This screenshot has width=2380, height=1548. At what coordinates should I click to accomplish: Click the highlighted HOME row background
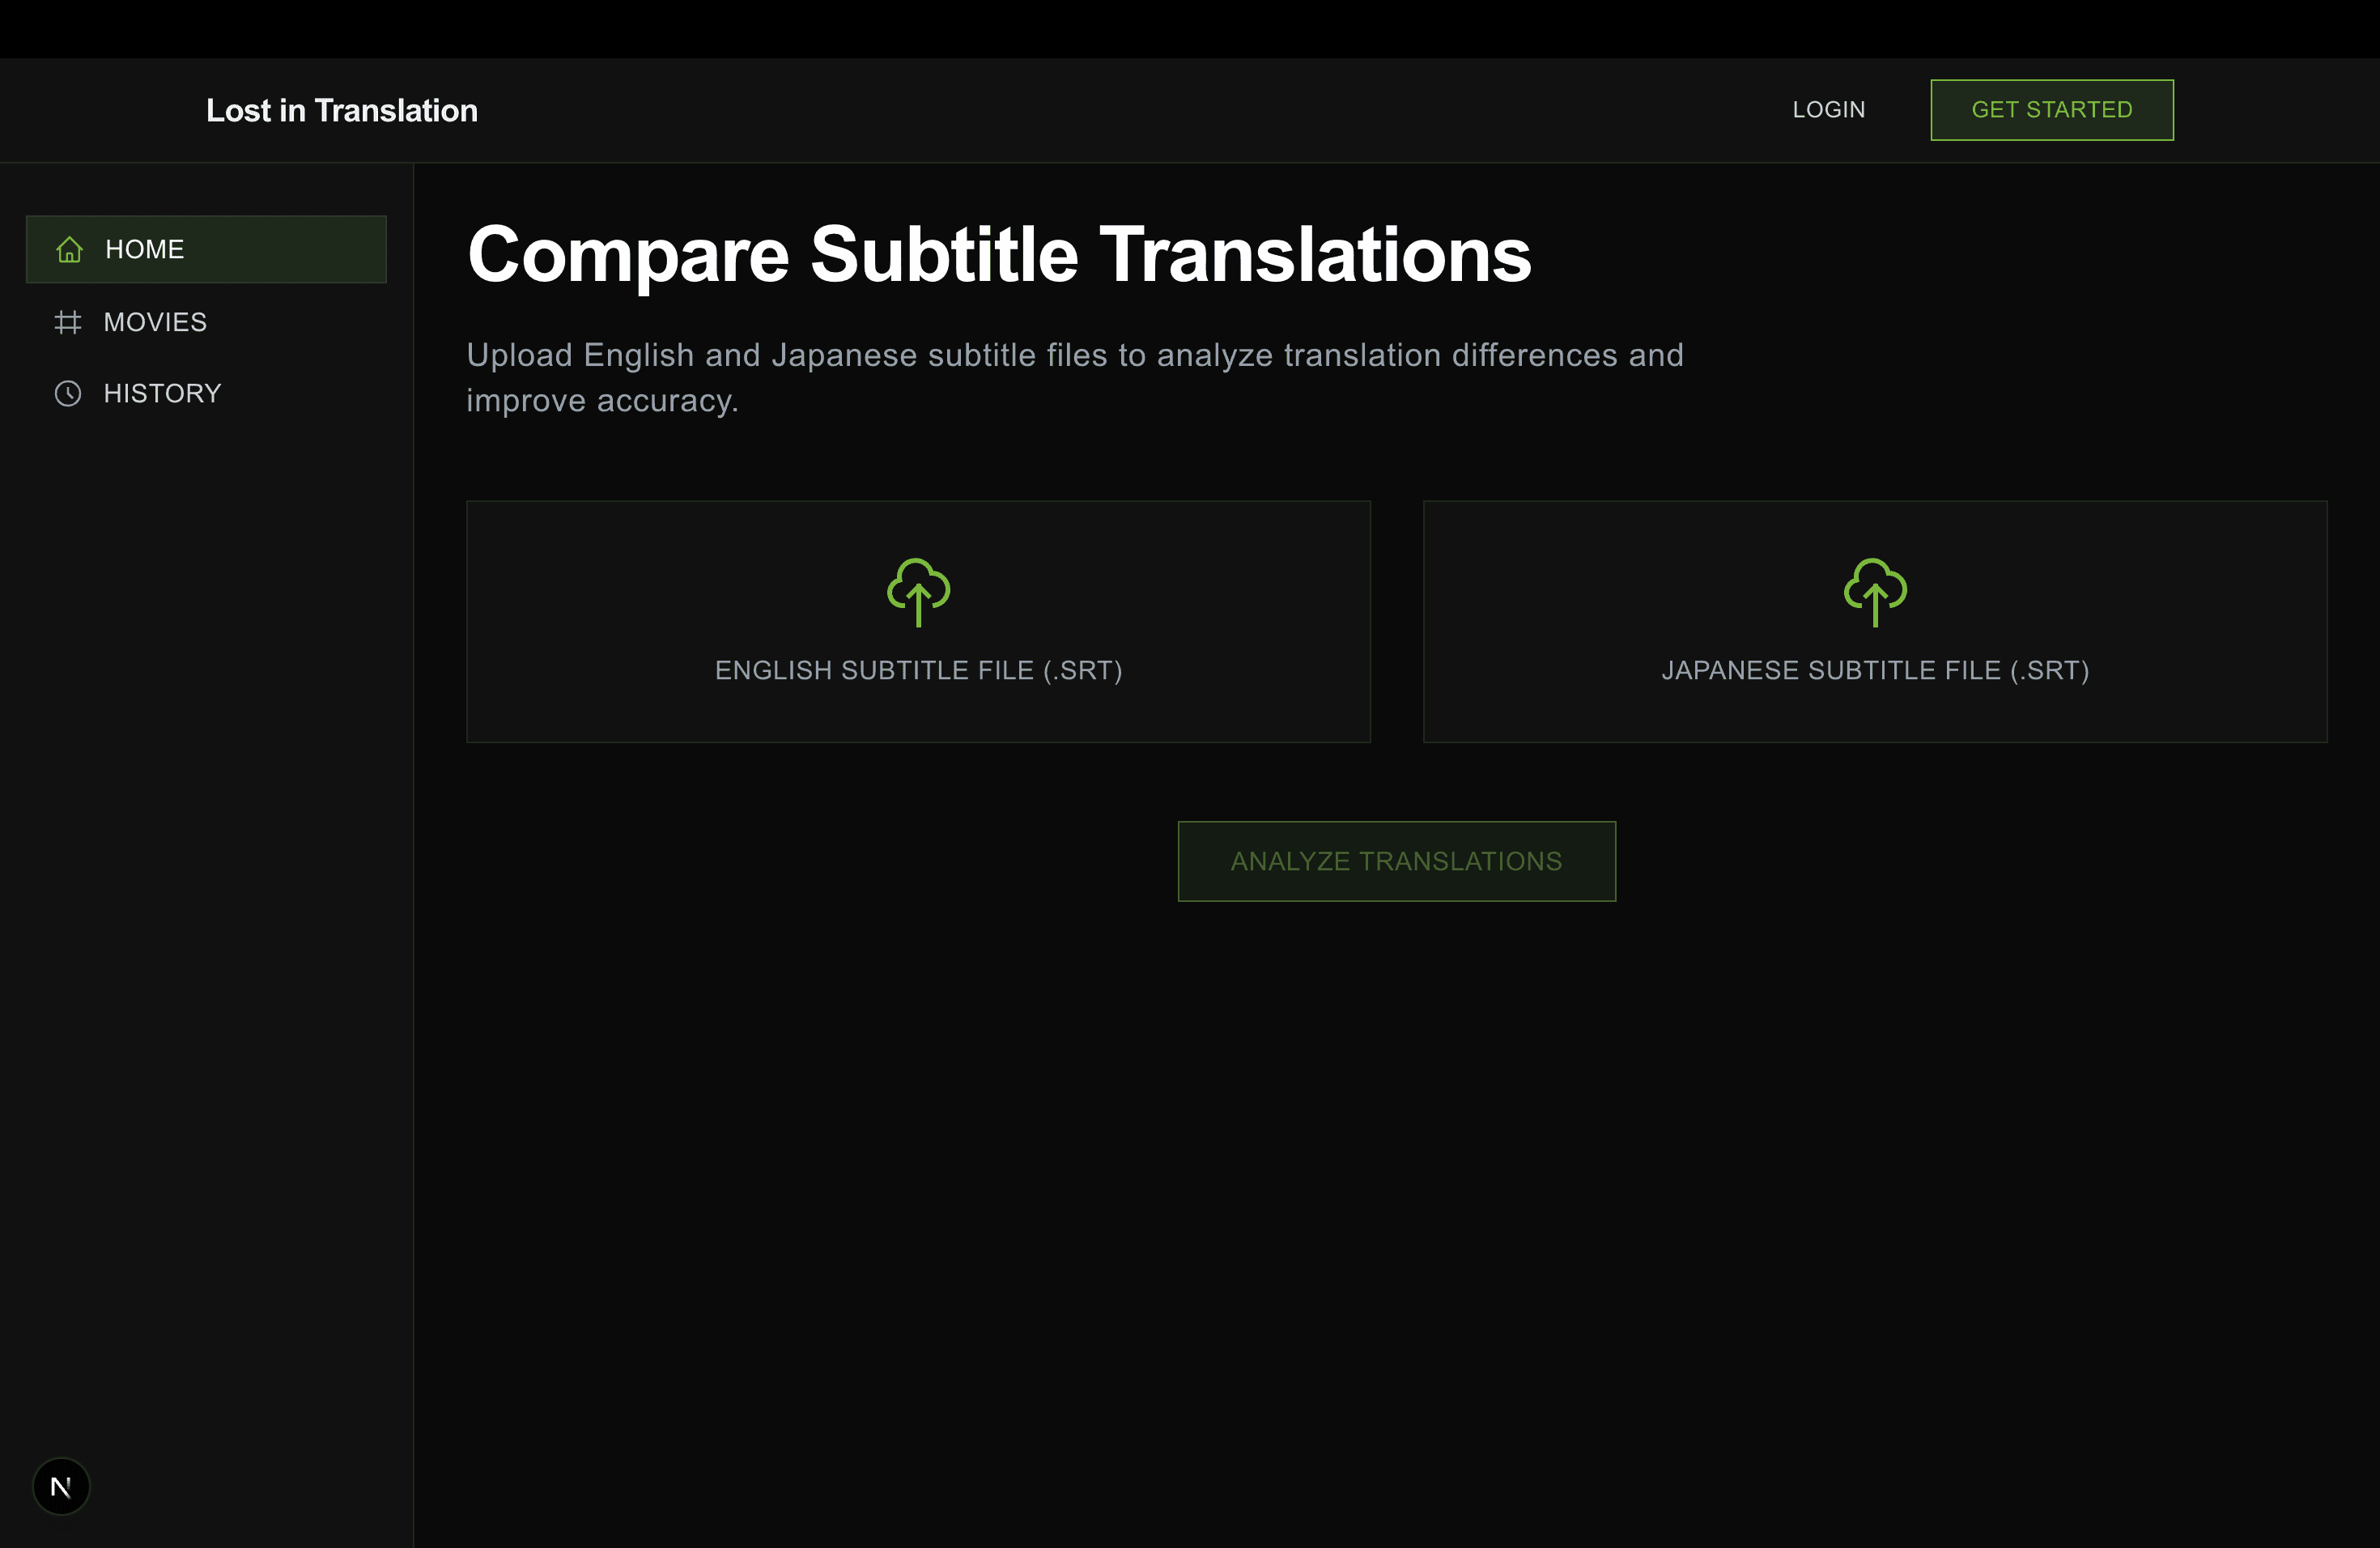pyautogui.click(x=300, y=249)
